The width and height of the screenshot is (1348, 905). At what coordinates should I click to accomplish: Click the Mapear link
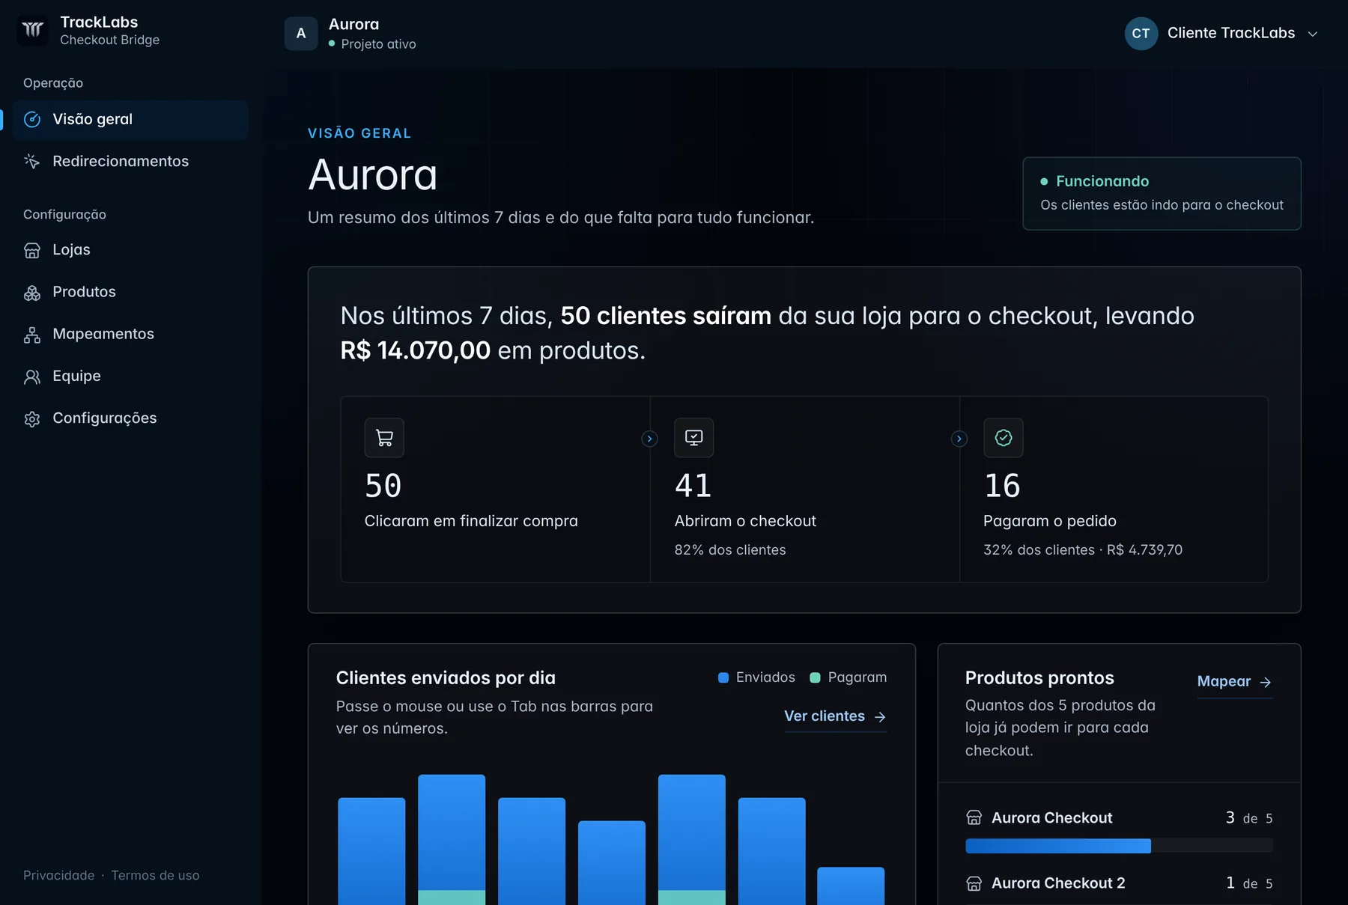pos(1234,681)
